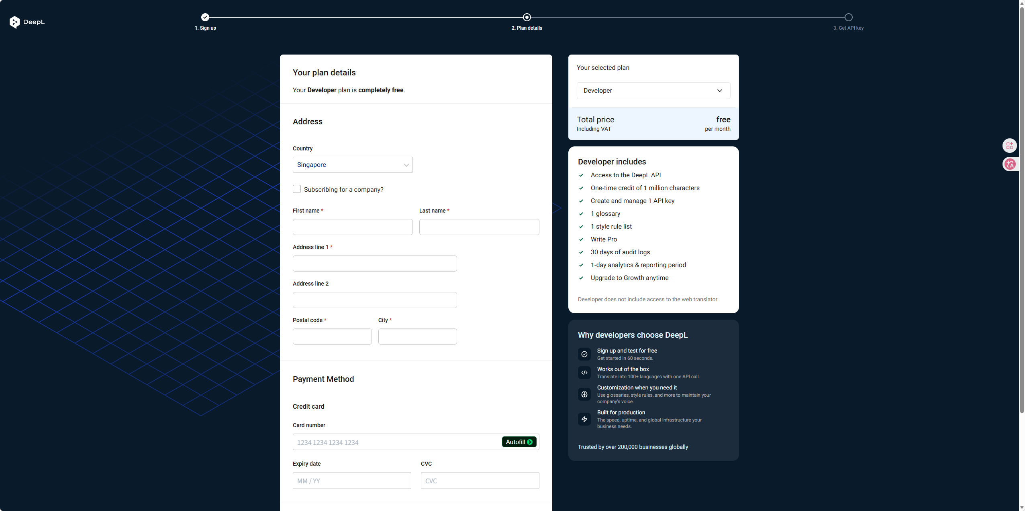
Task: Click the 'Why developers choose DeepL' heading
Action: (x=633, y=335)
